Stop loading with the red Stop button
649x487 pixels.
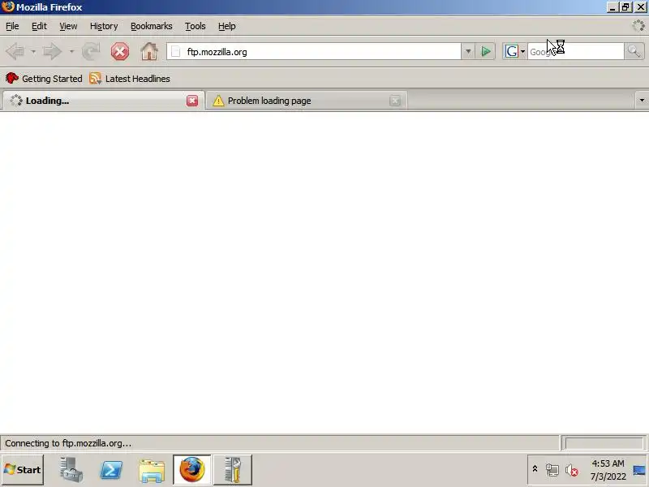point(119,52)
